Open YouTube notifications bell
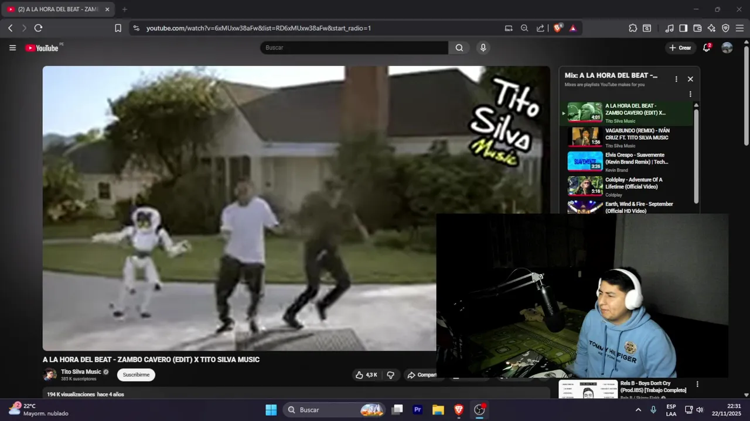This screenshot has width=750, height=421. pos(707,48)
